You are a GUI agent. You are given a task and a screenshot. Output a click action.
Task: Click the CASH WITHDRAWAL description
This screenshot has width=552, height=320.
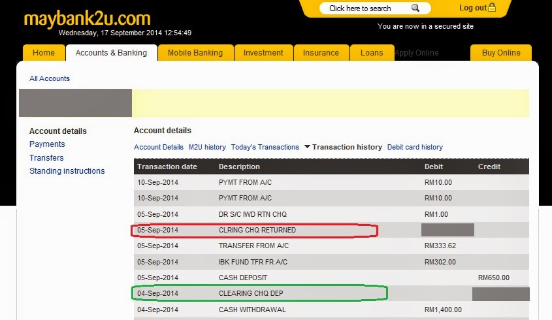[x=252, y=310]
